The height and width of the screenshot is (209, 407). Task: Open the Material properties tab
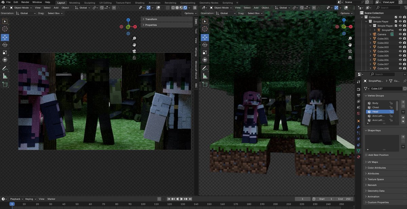[x=358, y=157]
